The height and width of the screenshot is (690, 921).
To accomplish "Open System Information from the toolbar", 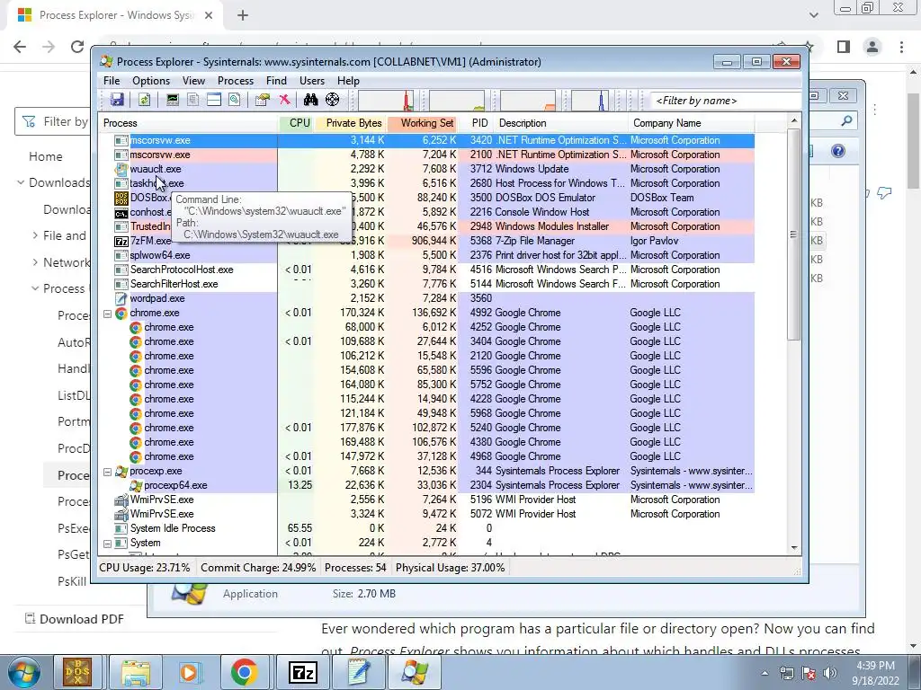I will tap(172, 100).
